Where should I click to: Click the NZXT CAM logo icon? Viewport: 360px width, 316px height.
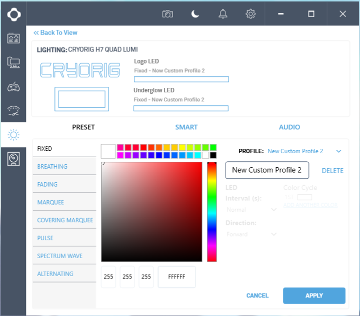pyautogui.click(x=13, y=14)
